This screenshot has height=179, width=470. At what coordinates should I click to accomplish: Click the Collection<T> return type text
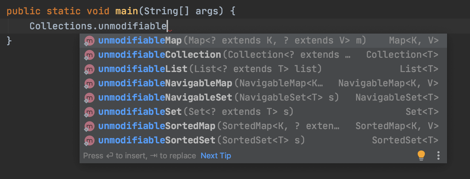coord(402,55)
